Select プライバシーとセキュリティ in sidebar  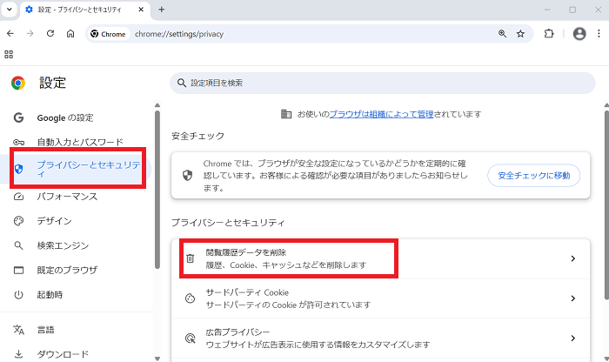point(77,168)
